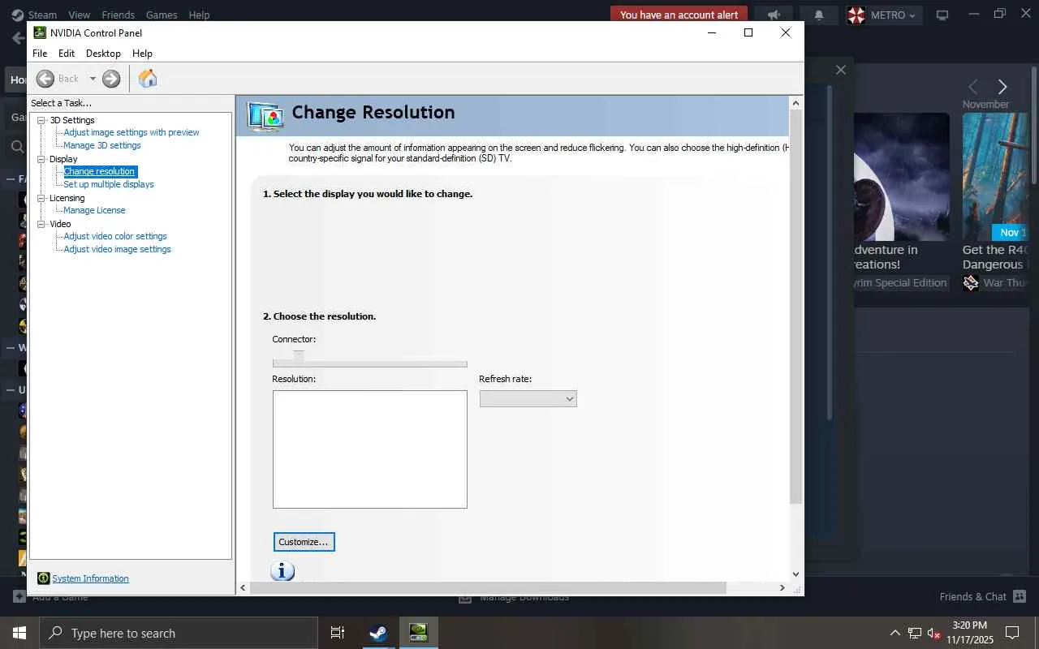The image size is (1039, 649).
Task: Click the info icon below Customize button
Action: click(x=282, y=571)
